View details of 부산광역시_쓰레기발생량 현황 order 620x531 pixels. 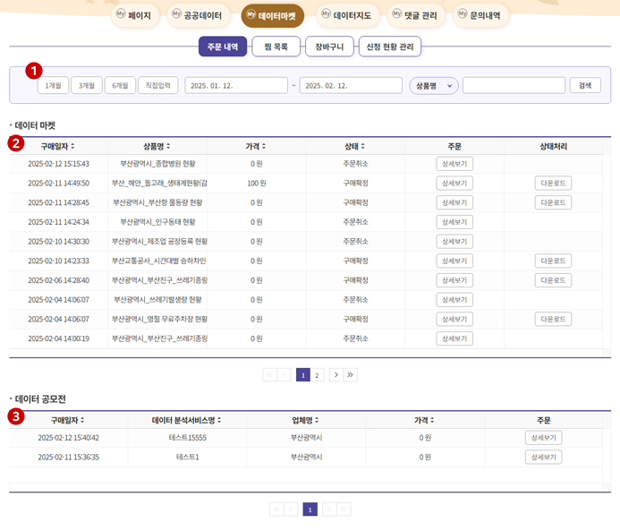pos(454,300)
